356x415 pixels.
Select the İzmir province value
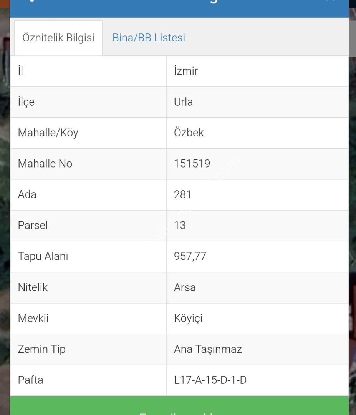[x=186, y=71]
